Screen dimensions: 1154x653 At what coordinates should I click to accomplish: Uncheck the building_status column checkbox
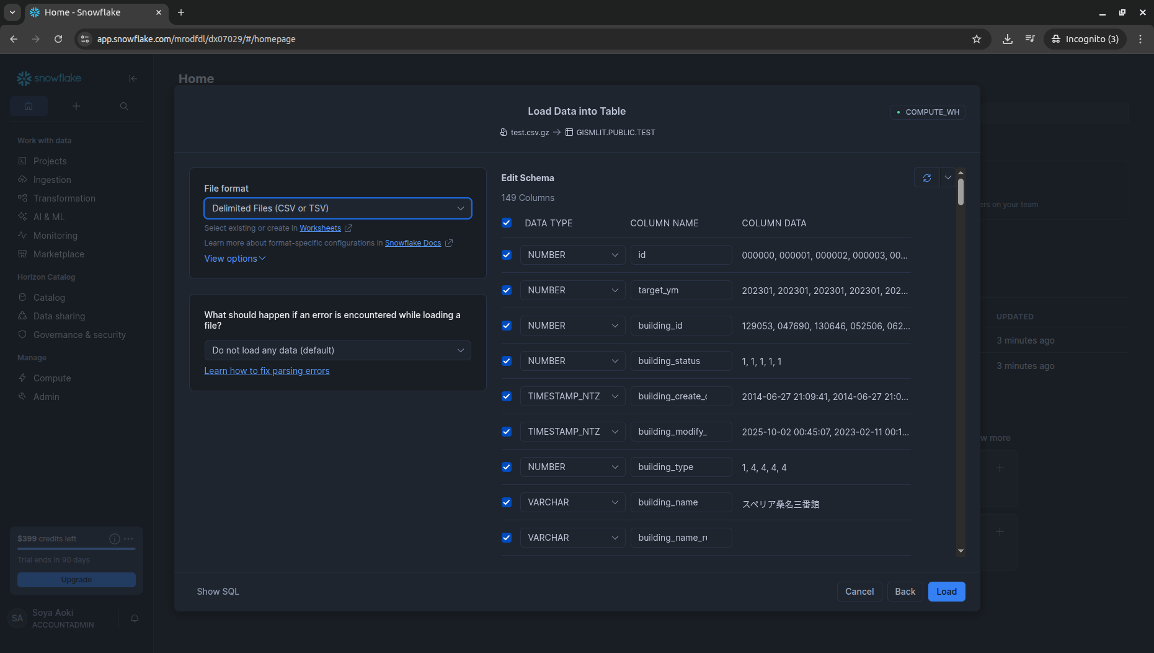(507, 361)
